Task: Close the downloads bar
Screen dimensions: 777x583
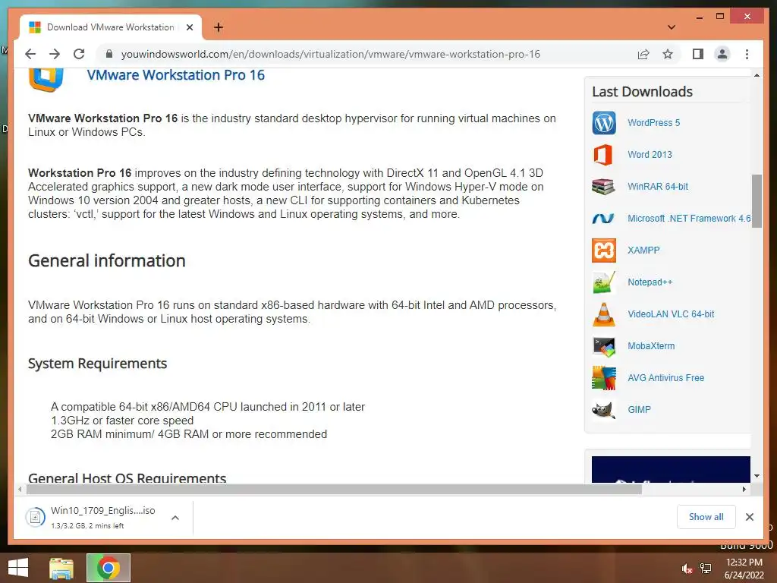Action: click(x=749, y=517)
